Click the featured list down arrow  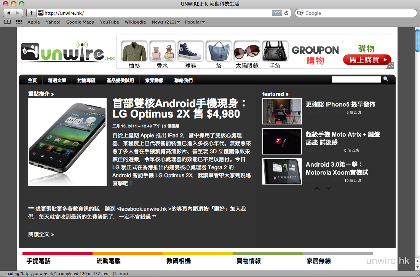click(x=328, y=188)
